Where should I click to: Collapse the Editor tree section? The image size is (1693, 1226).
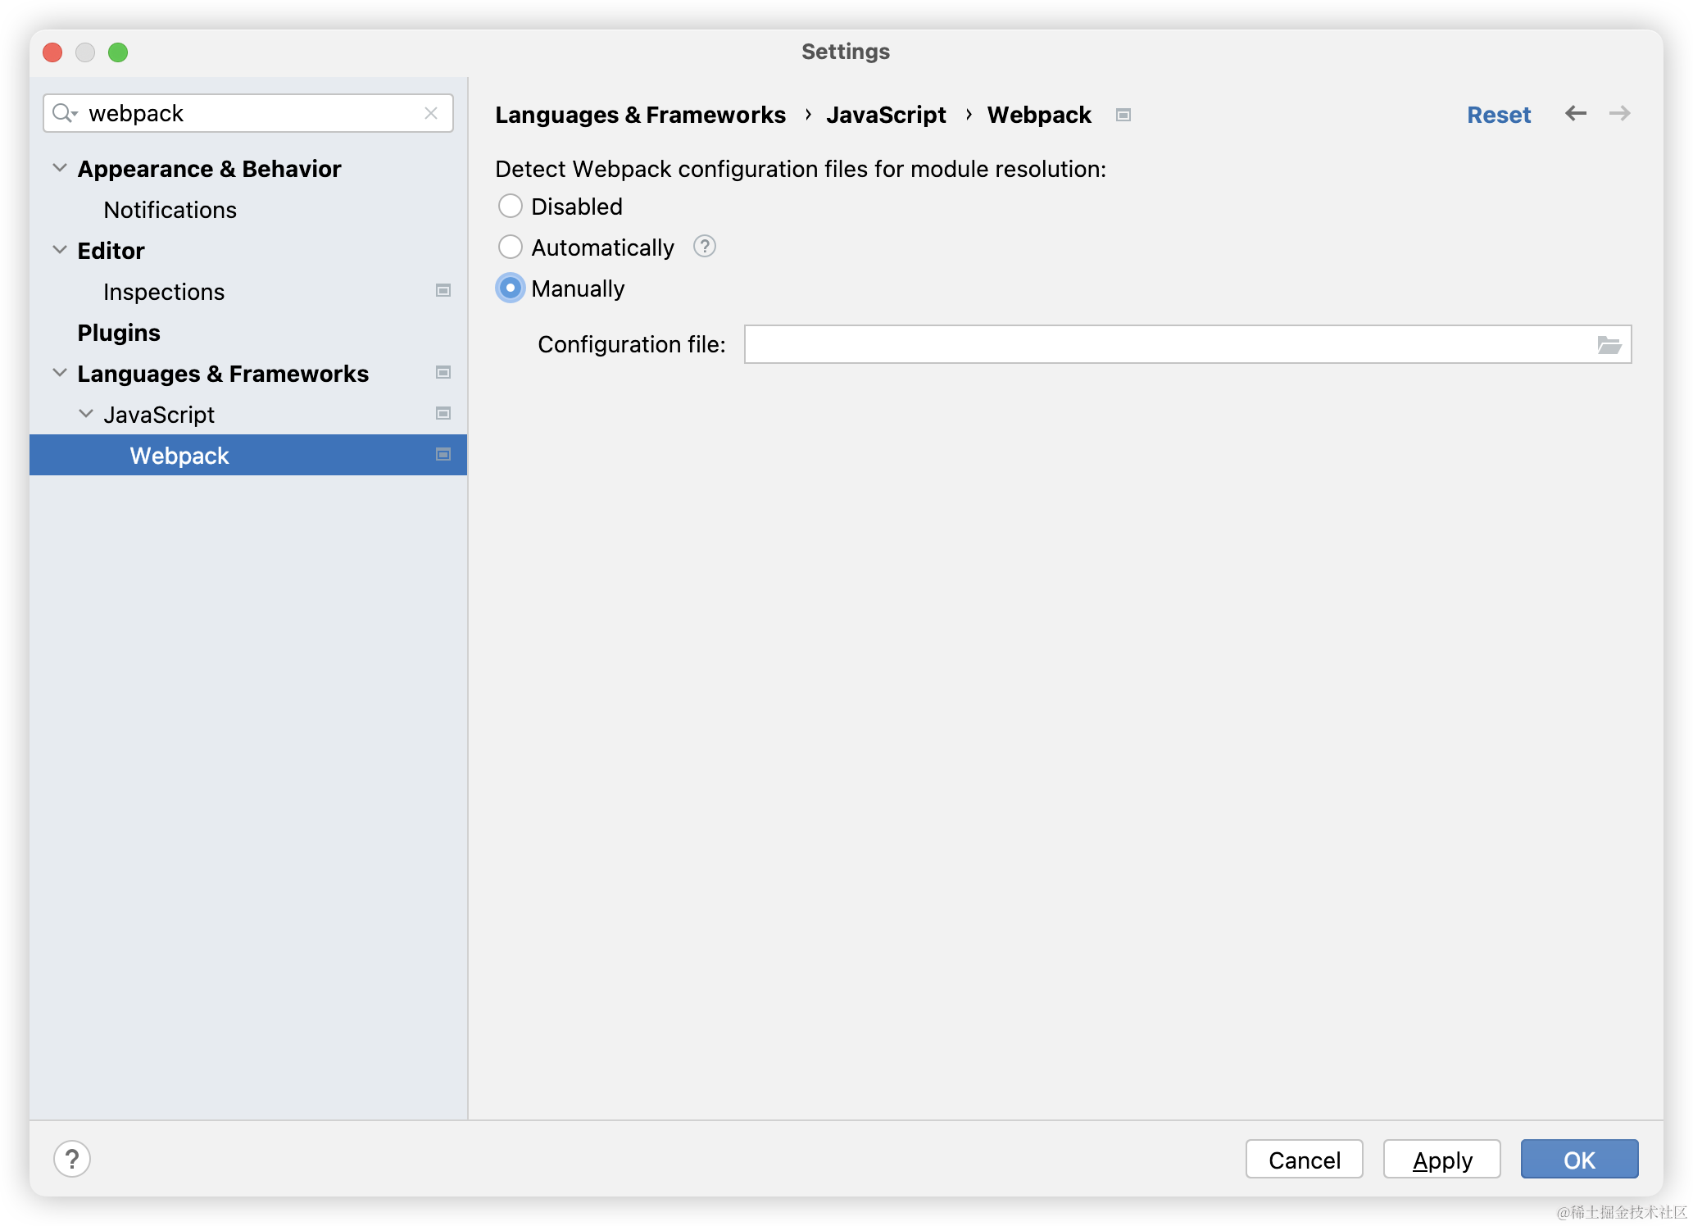click(x=60, y=251)
